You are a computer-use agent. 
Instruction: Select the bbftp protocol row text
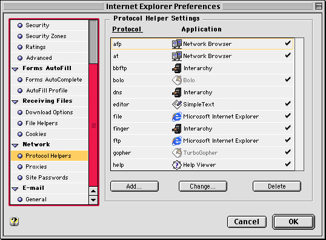coord(120,68)
